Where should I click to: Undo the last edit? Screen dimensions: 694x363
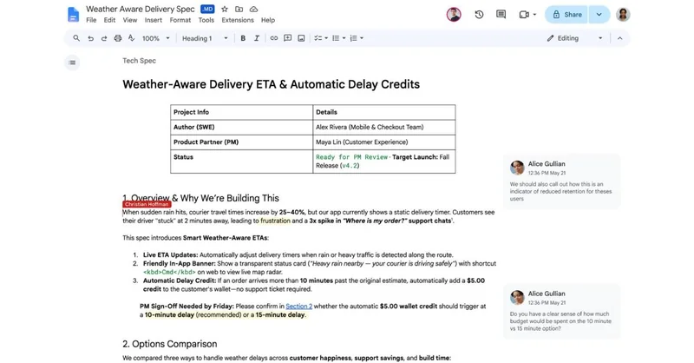coord(90,38)
